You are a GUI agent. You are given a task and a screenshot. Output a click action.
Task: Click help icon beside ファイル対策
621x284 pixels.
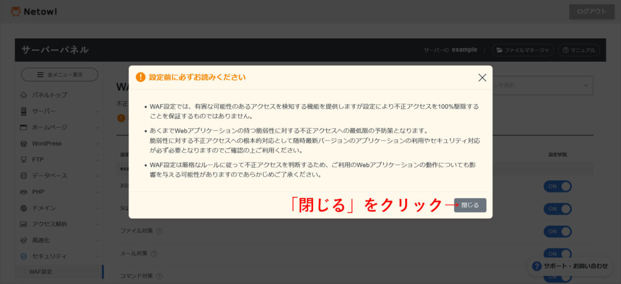(159, 231)
